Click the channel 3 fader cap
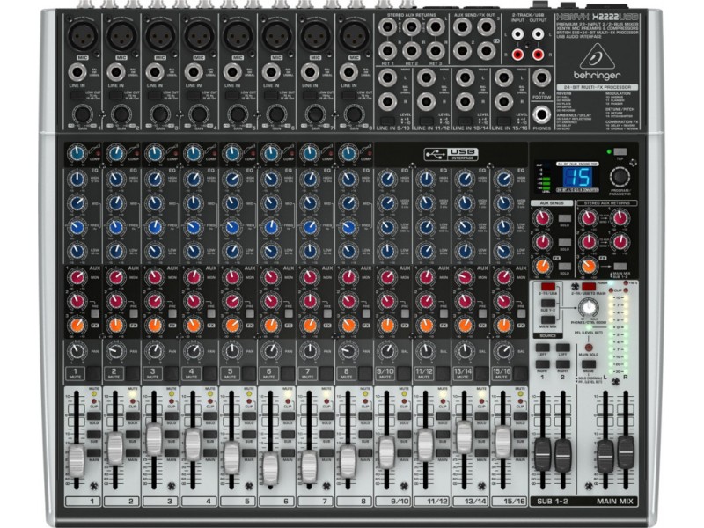 pyautogui.click(x=154, y=439)
